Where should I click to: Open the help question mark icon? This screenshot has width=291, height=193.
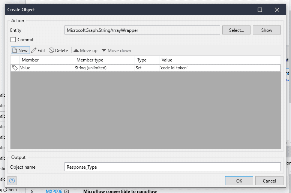pos(12,181)
